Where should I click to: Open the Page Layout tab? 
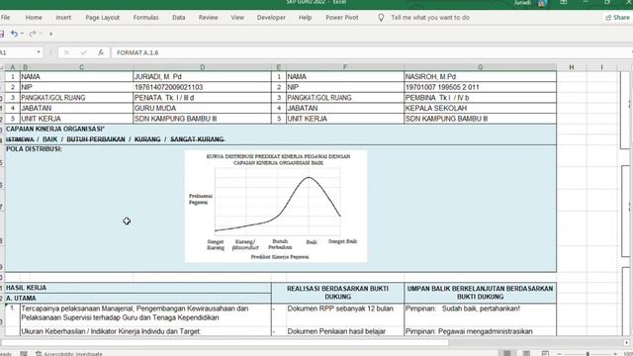tap(103, 18)
